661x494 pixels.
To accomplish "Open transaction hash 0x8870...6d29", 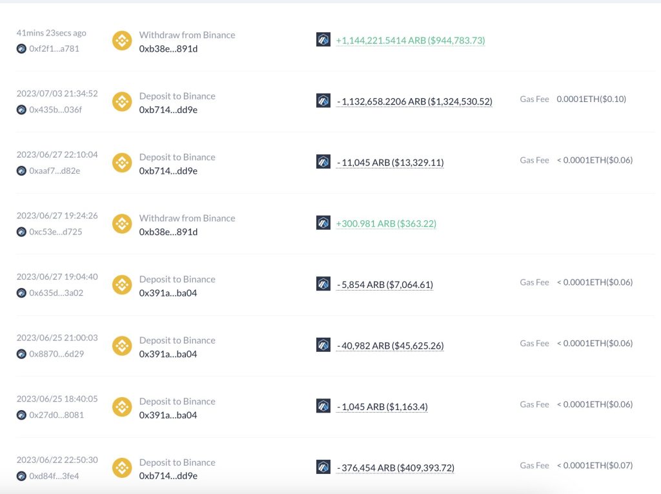I will [x=57, y=354].
